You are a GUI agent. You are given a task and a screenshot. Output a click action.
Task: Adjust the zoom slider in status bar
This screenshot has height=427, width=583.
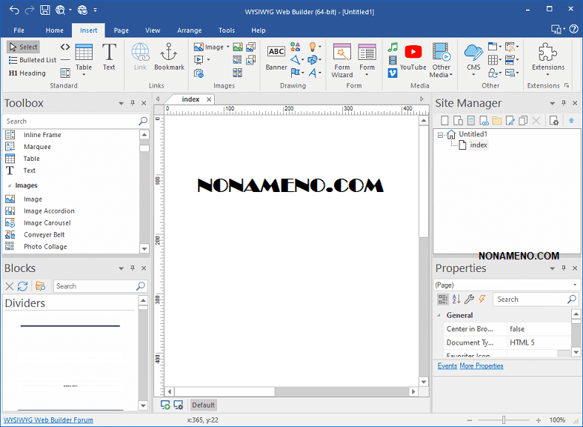coord(504,420)
